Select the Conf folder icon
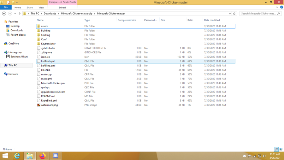 (x=38, y=39)
